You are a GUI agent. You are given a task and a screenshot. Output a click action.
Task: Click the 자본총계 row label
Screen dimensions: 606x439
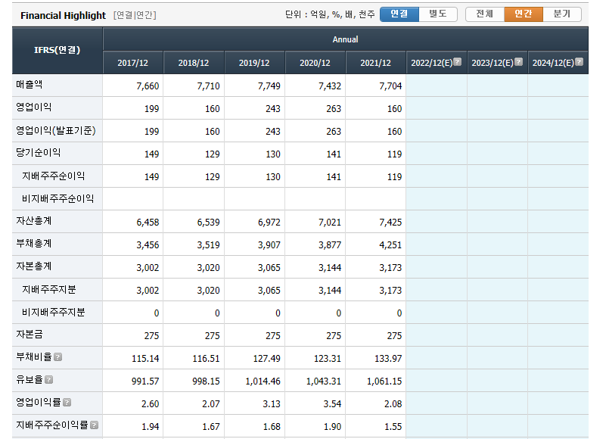[x=33, y=266]
